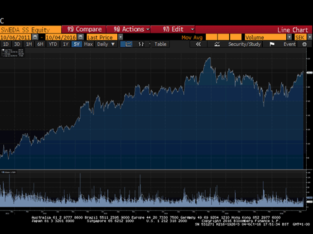
Task: Click the Line Chart title text
Action: point(292,30)
